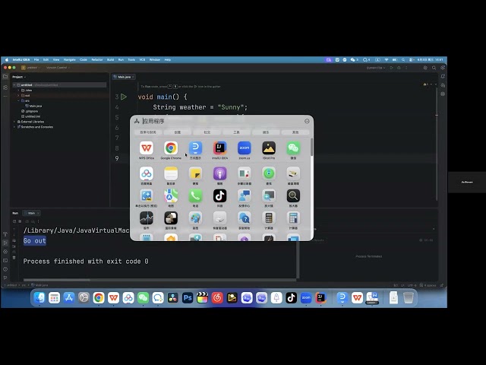Open iShot Pro in the apps grid
This screenshot has width=486, height=365.
(269, 148)
